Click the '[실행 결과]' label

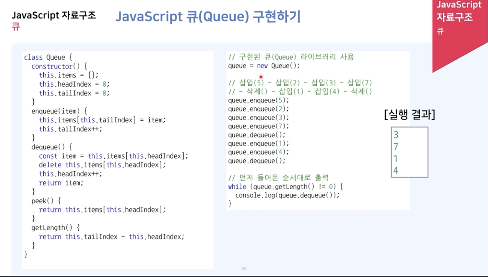[410, 114]
